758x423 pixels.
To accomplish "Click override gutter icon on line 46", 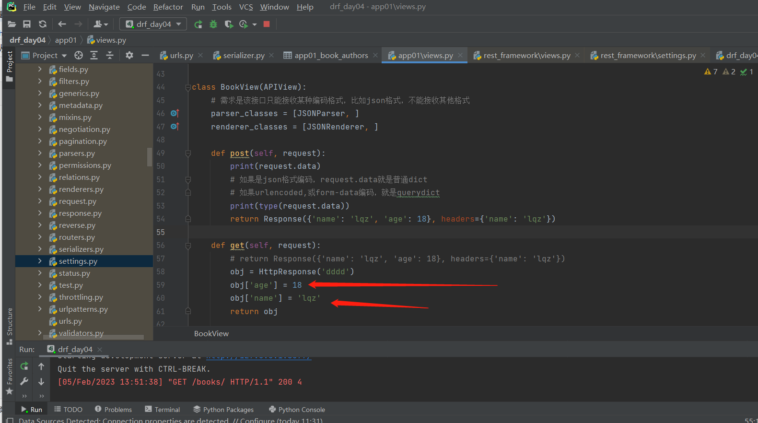I will click(175, 113).
